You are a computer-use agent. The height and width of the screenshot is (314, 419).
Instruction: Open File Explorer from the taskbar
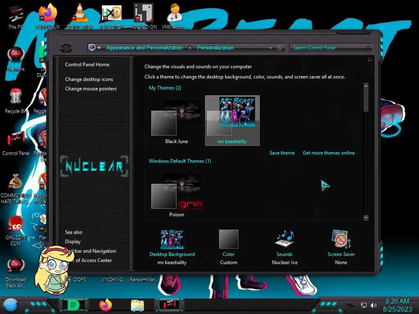(137, 305)
